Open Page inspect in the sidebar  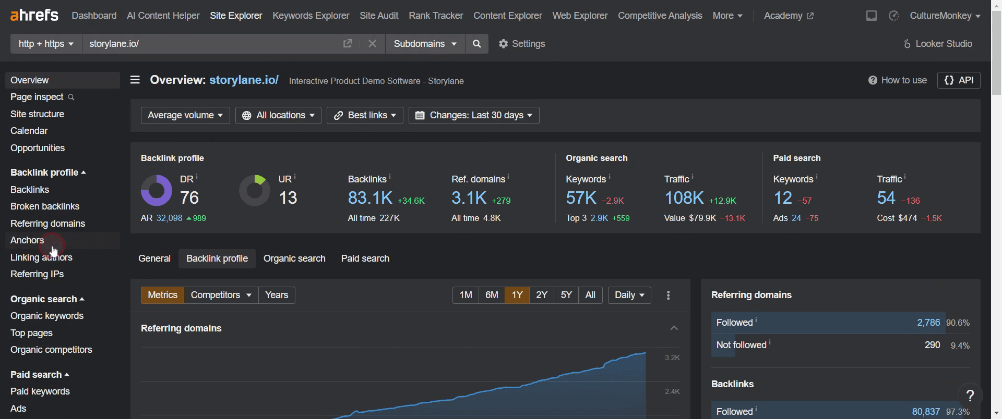(x=42, y=97)
